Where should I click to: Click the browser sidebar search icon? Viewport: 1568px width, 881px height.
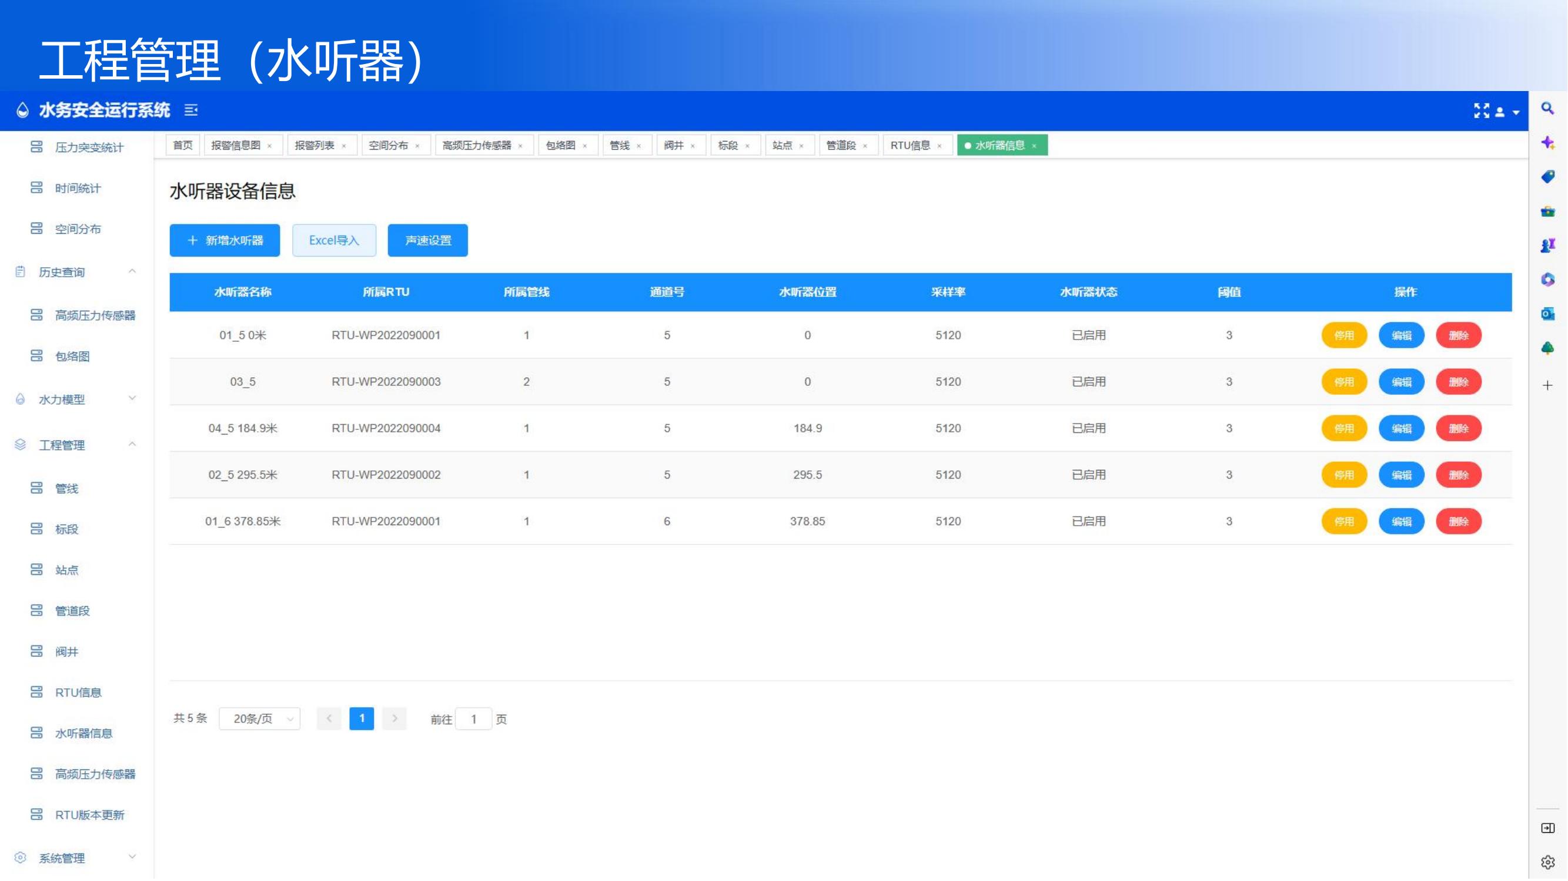pos(1547,109)
